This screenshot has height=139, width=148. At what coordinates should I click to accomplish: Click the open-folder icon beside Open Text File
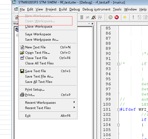[22, 53]
